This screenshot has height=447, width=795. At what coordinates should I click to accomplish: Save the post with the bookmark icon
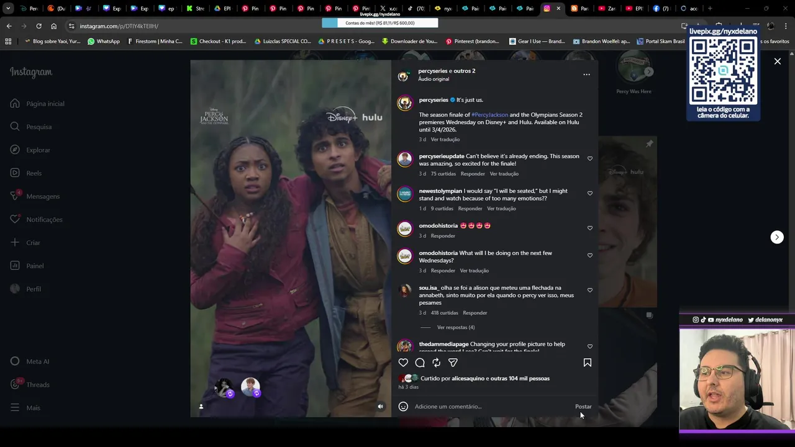587,363
